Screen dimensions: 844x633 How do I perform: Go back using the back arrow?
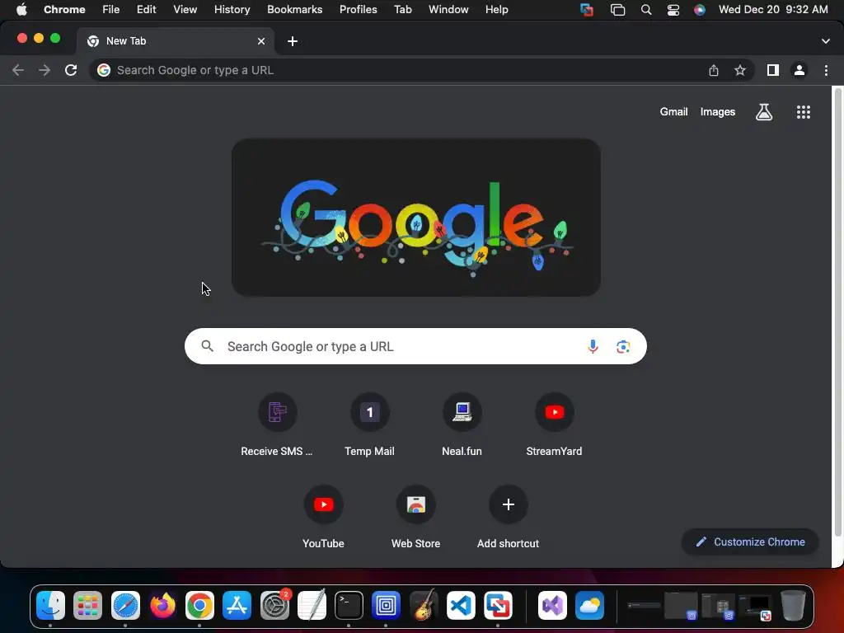point(18,70)
